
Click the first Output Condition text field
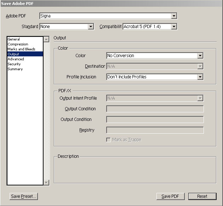pos(155,109)
